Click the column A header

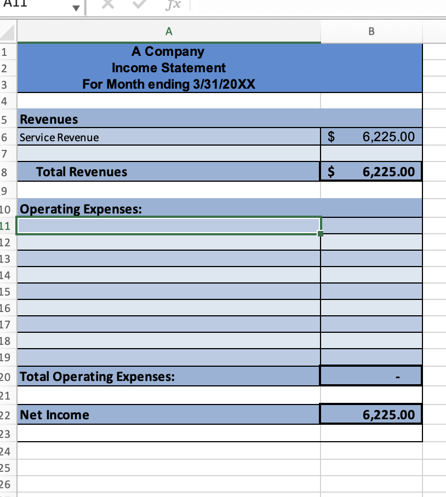(169, 31)
